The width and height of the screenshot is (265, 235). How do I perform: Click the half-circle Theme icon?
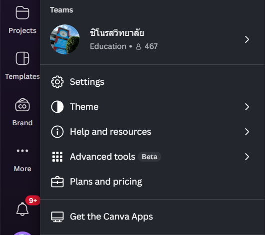coord(57,107)
